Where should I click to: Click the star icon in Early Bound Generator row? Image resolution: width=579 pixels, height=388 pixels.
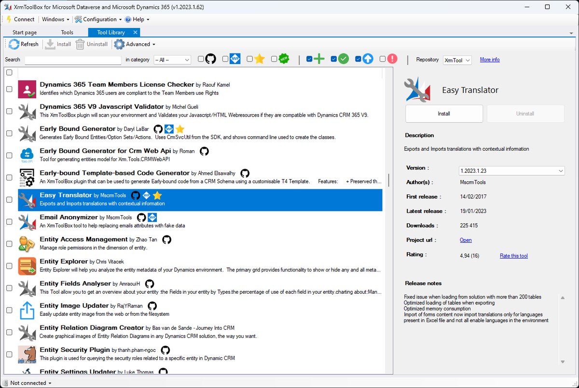179,129
